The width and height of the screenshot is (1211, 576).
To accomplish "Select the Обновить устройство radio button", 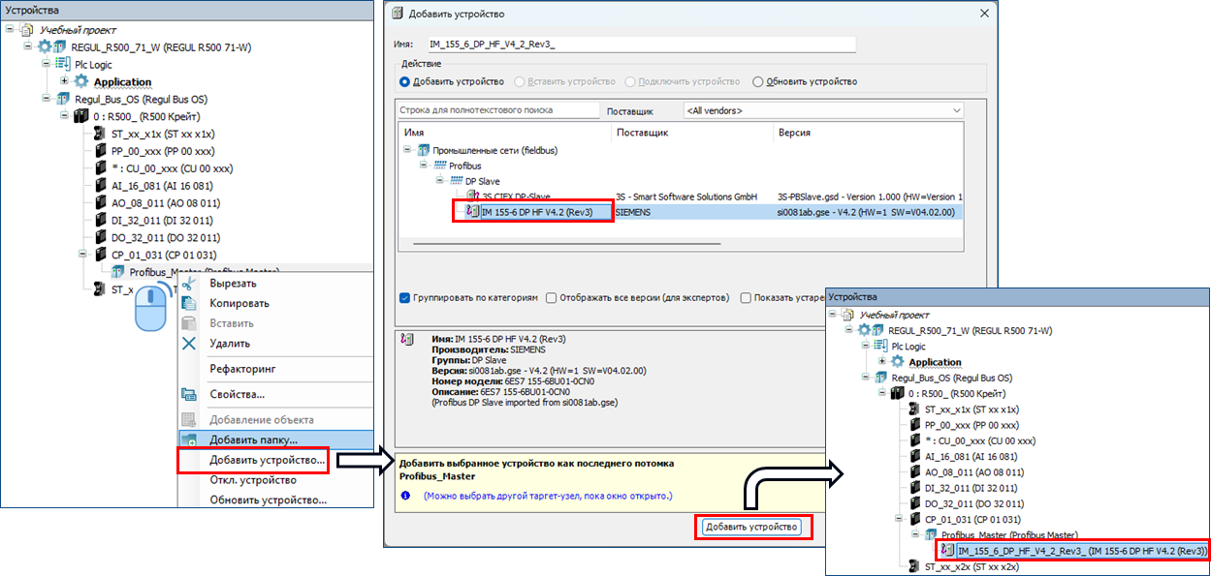I will coord(758,81).
